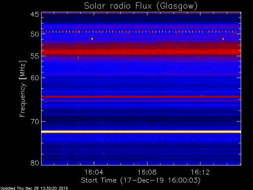Viewport: 253px width, 190px height.
Task: Click the orange square marker near 16:14 at 51 MHz
Action: pyautogui.click(x=223, y=39)
